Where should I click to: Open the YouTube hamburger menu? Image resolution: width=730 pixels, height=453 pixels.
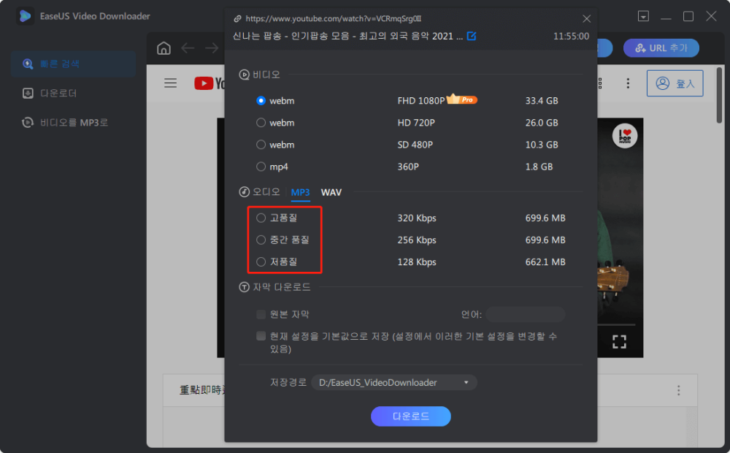[x=170, y=83]
